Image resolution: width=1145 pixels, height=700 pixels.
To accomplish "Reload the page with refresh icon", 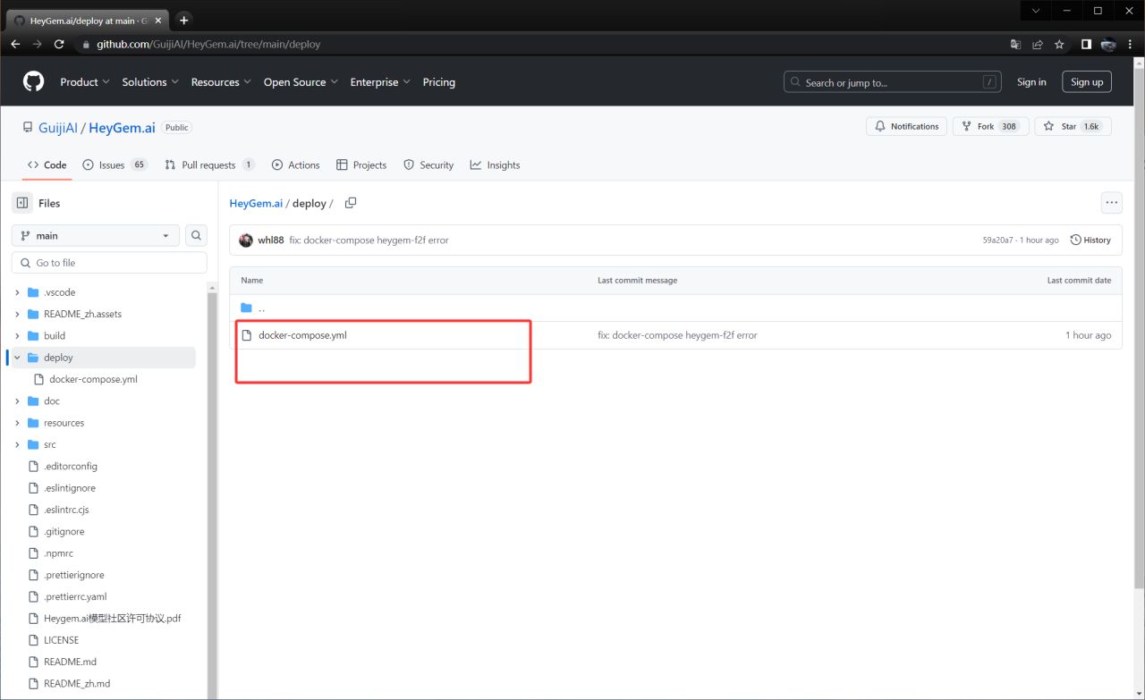I will (x=59, y=44).
